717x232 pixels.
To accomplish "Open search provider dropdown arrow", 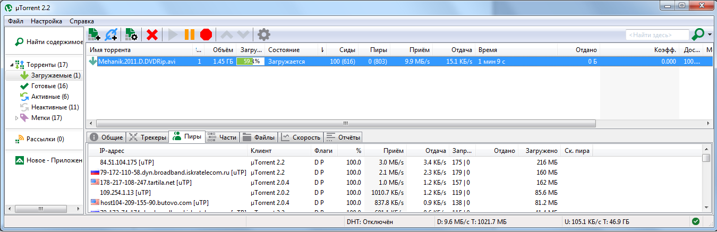I will (x=710, y=35).
